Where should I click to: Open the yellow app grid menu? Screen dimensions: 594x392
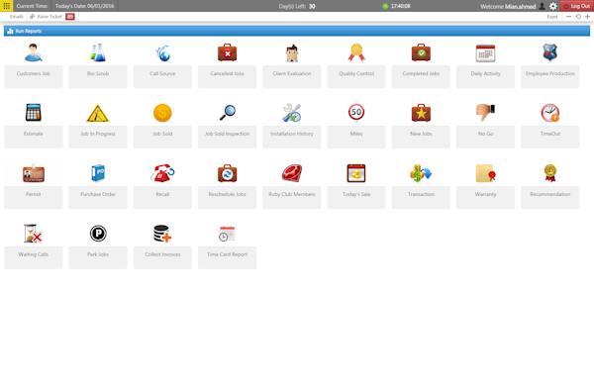[x=7, y=6]
